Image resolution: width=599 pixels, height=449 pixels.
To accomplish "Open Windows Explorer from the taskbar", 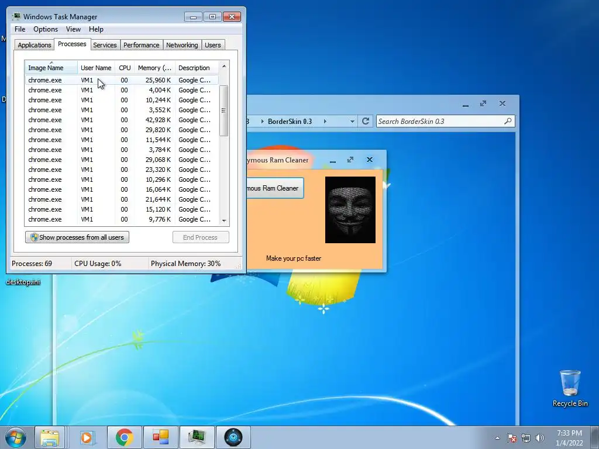I will (50, 437).
